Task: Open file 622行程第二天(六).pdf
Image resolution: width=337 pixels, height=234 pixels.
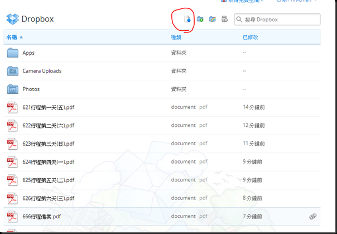Action: [49, 126]
